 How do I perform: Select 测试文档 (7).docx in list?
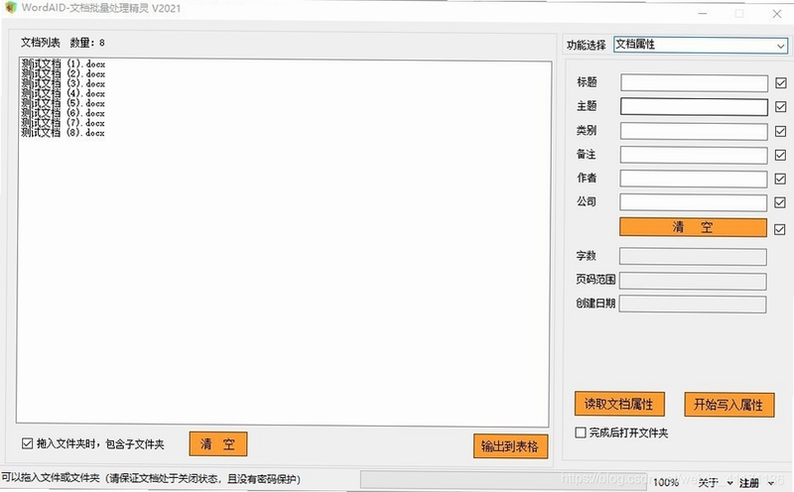point(64,123)
